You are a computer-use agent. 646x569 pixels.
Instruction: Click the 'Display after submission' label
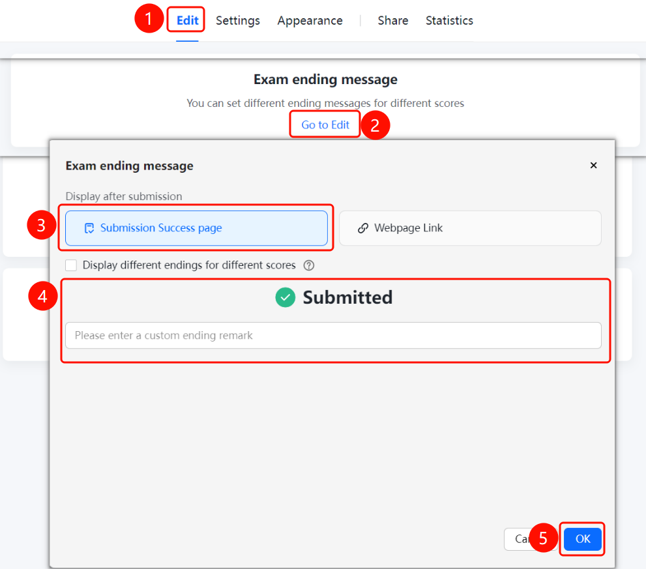124,196
